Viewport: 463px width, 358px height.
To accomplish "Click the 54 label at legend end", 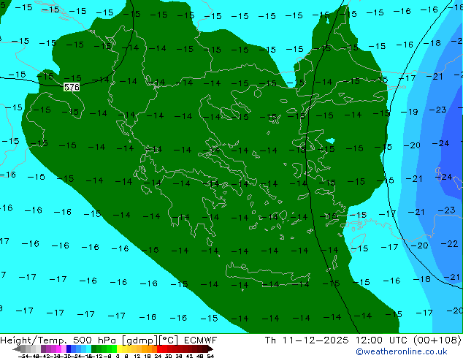I will (x=210, y=356).
